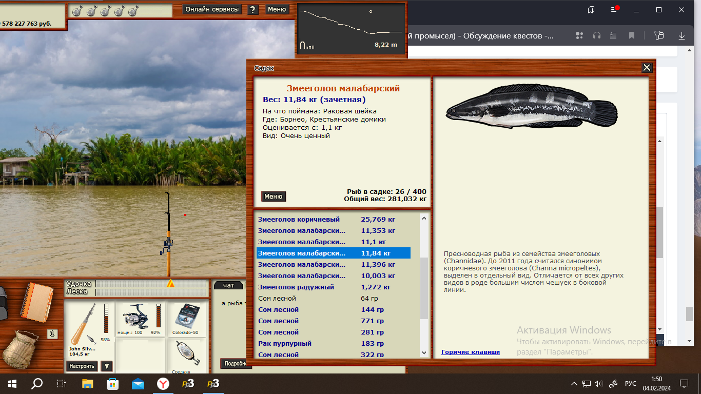Click the headphones read-aloud icon in address bar
Image resolution: width=701 pixels, height=394 pixels.
pyautogui.click(x=597, y=35)
